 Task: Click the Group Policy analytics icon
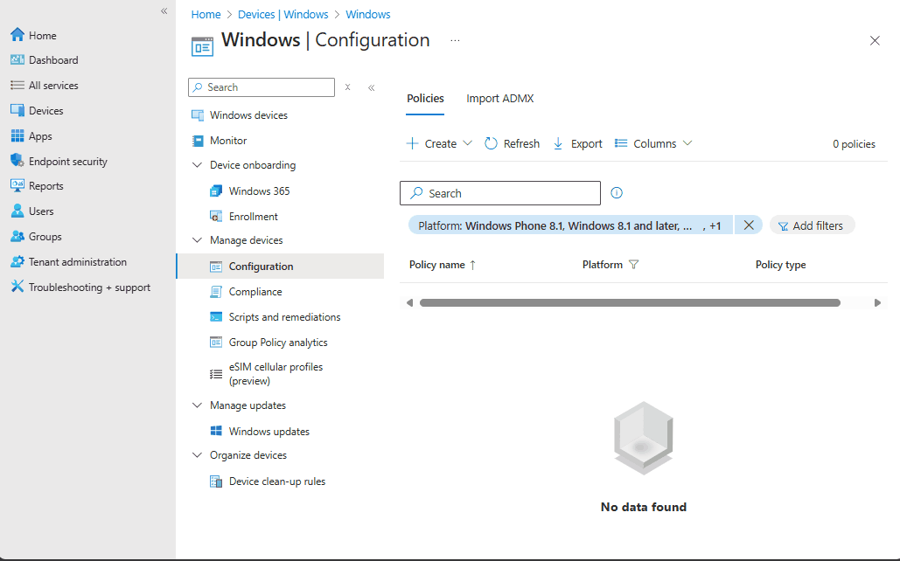click(216, 343)
